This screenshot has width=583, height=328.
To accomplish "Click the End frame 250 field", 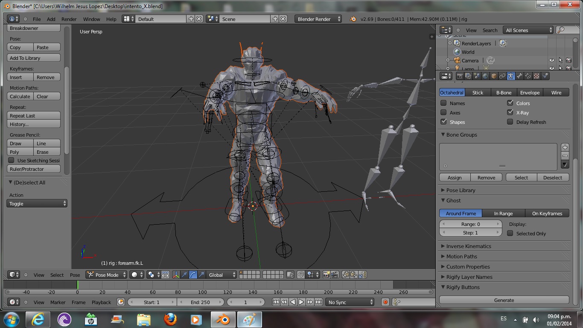I will pyautogui.click(x=200, y=302).
